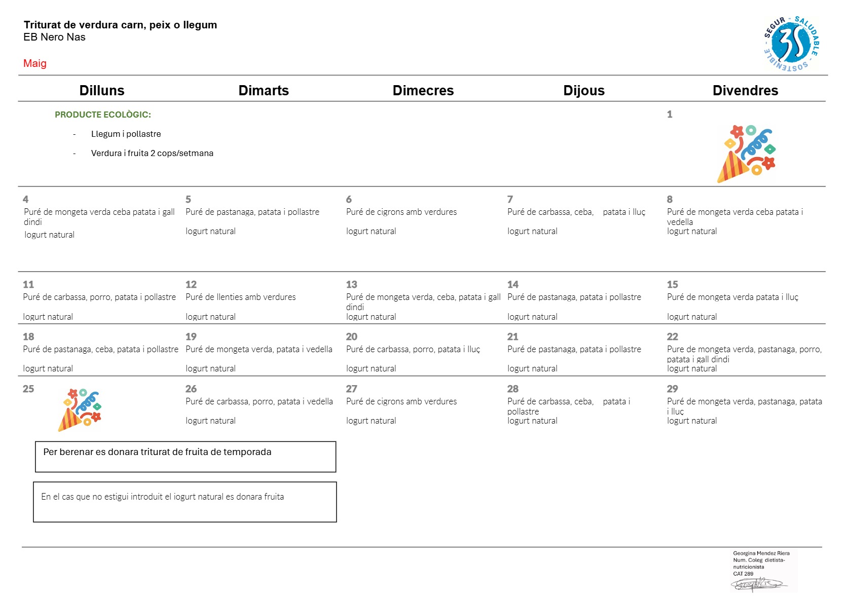The width and height of the screenshot is (853, 603).
Task: Click the day 12 llenties amb verdures entry
Action: [x=241, y=297]
